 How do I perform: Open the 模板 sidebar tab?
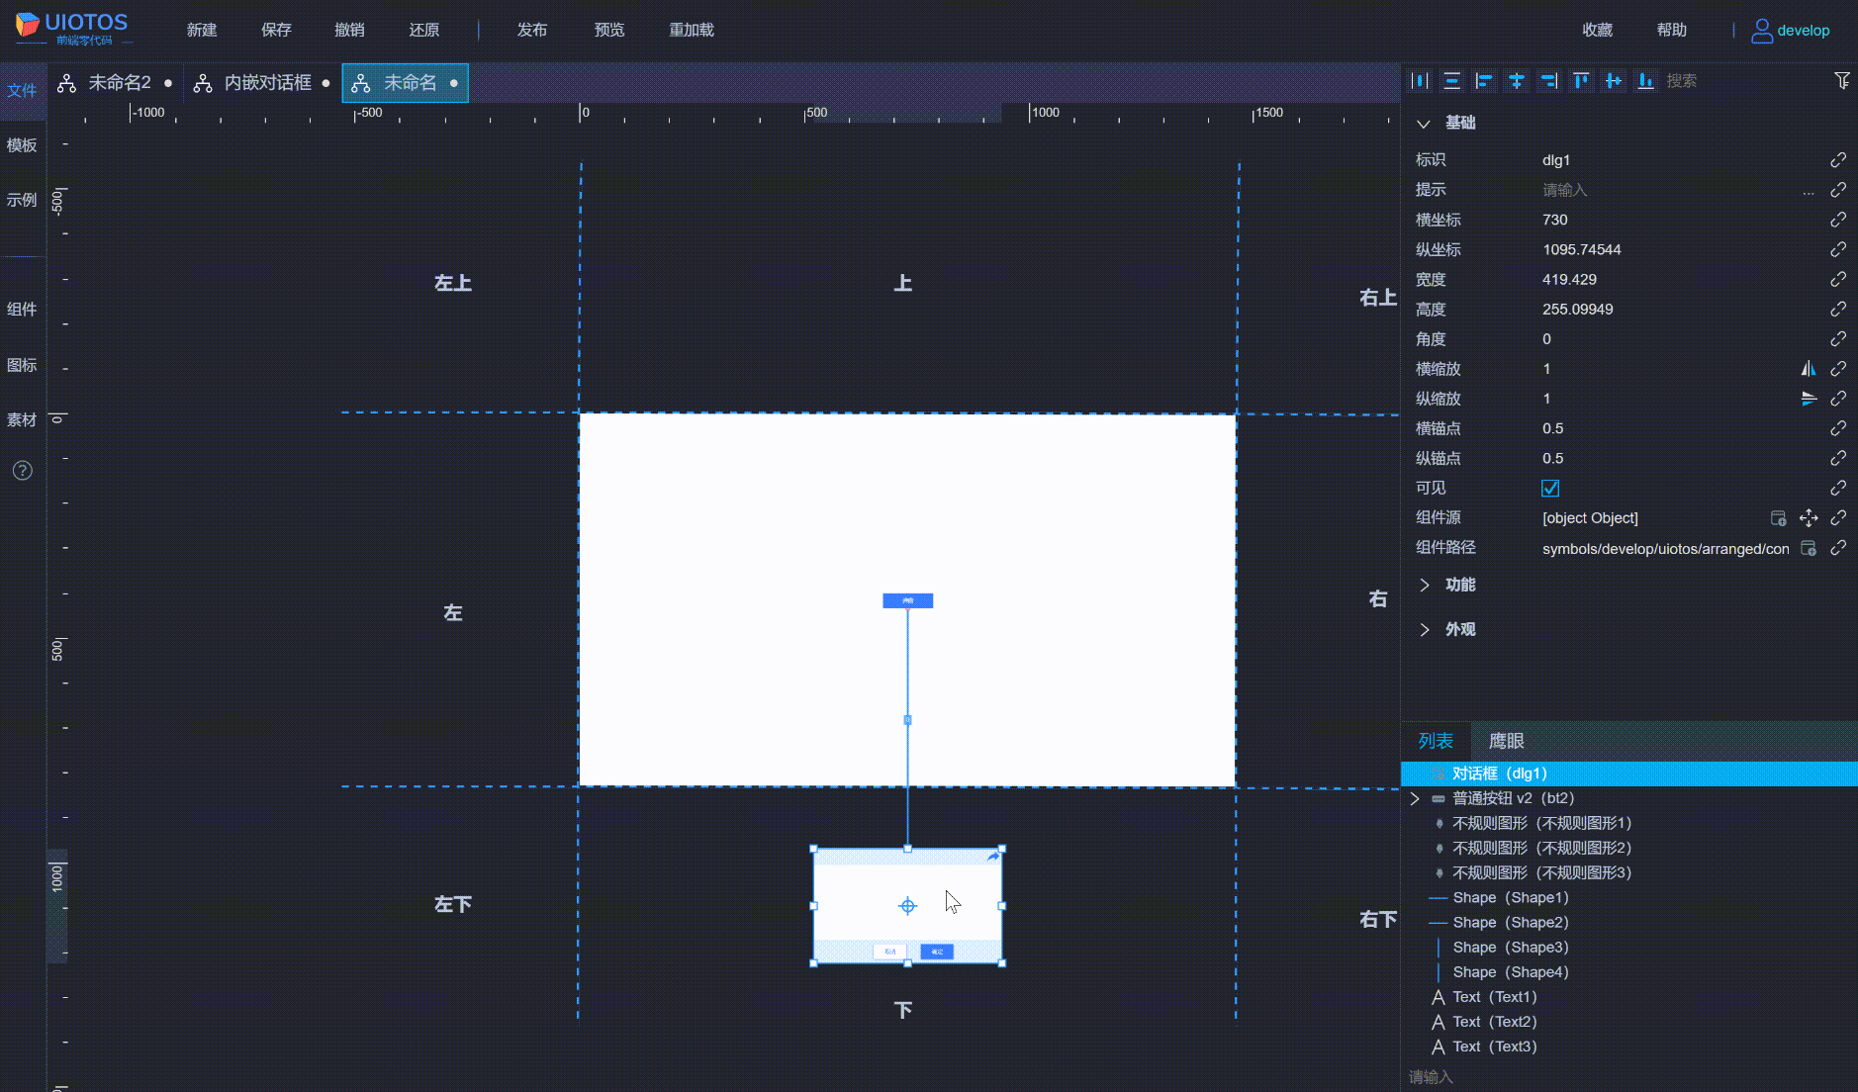click(22, 145)
